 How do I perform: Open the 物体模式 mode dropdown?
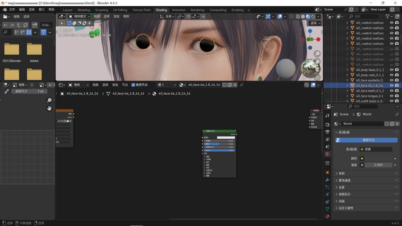[79, 16]
